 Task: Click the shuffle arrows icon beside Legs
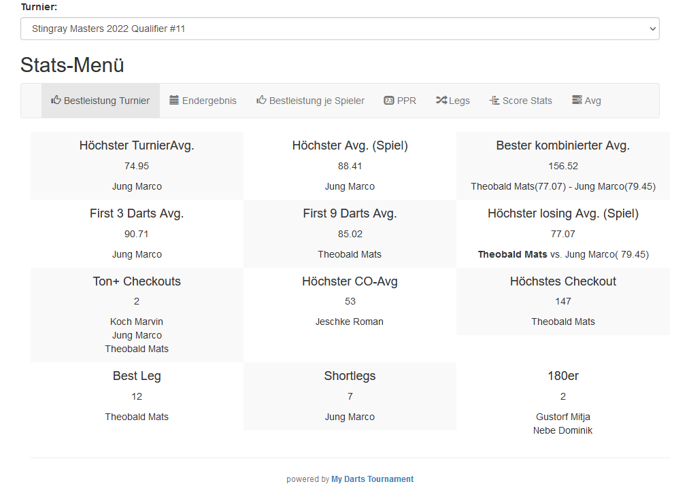[441, 101]
